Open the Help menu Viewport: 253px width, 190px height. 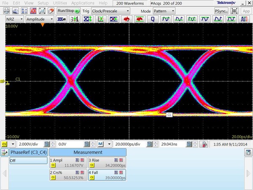(103, 3)
